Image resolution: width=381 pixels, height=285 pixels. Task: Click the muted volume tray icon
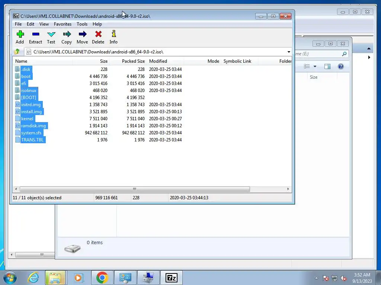click(x=343, y=278)
